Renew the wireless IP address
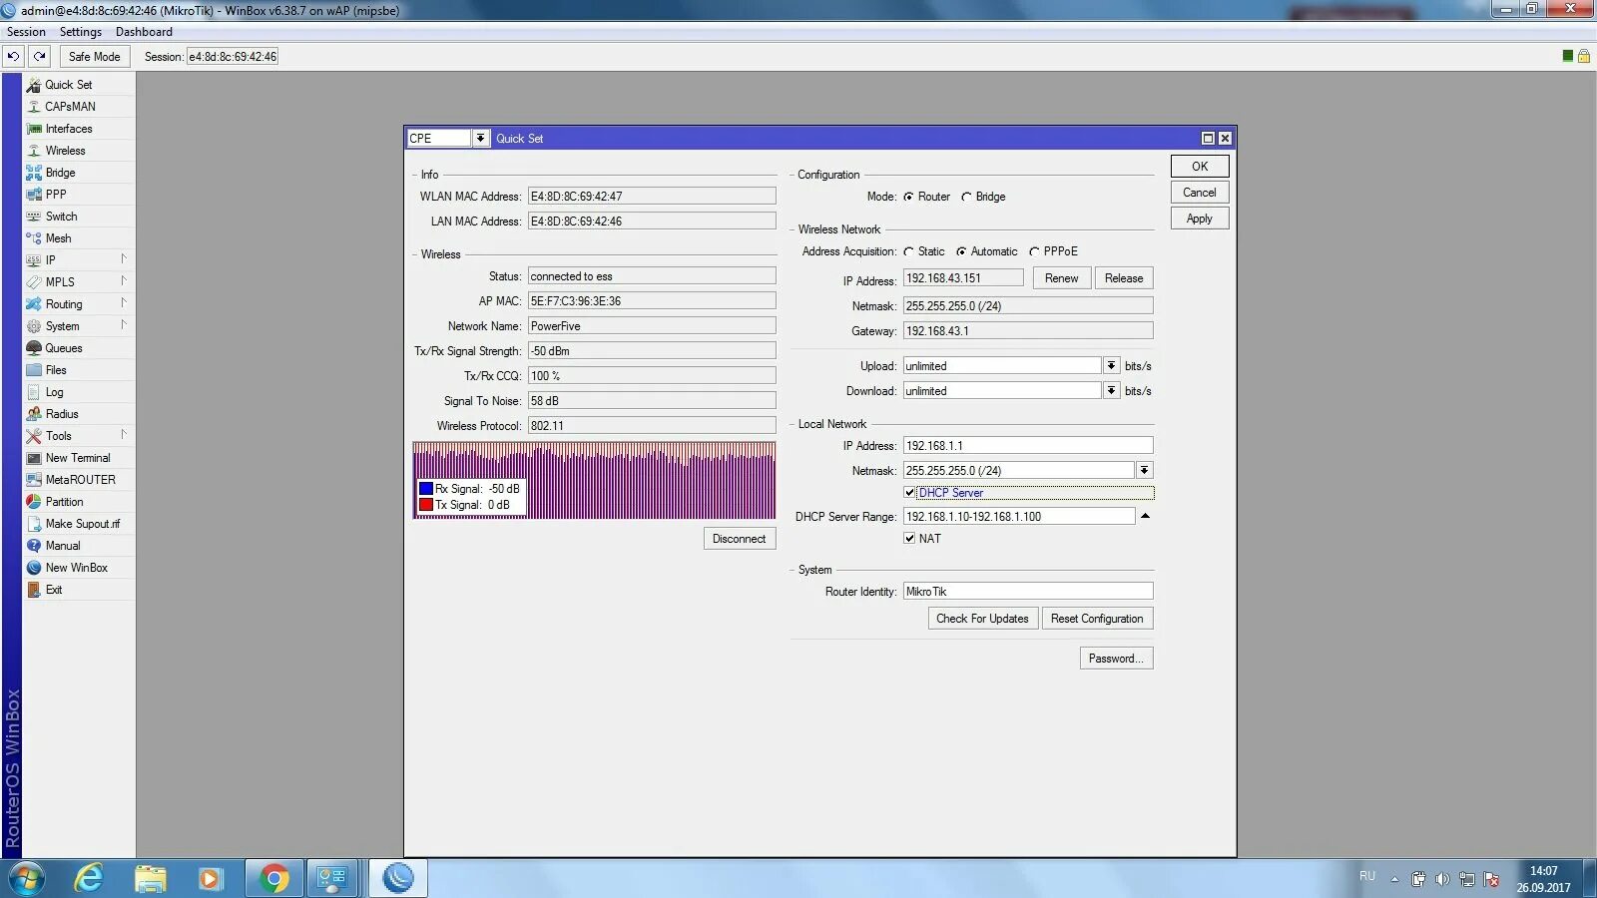Image resolution: width=1597 pixels, height=898 pixels. 1061,278
